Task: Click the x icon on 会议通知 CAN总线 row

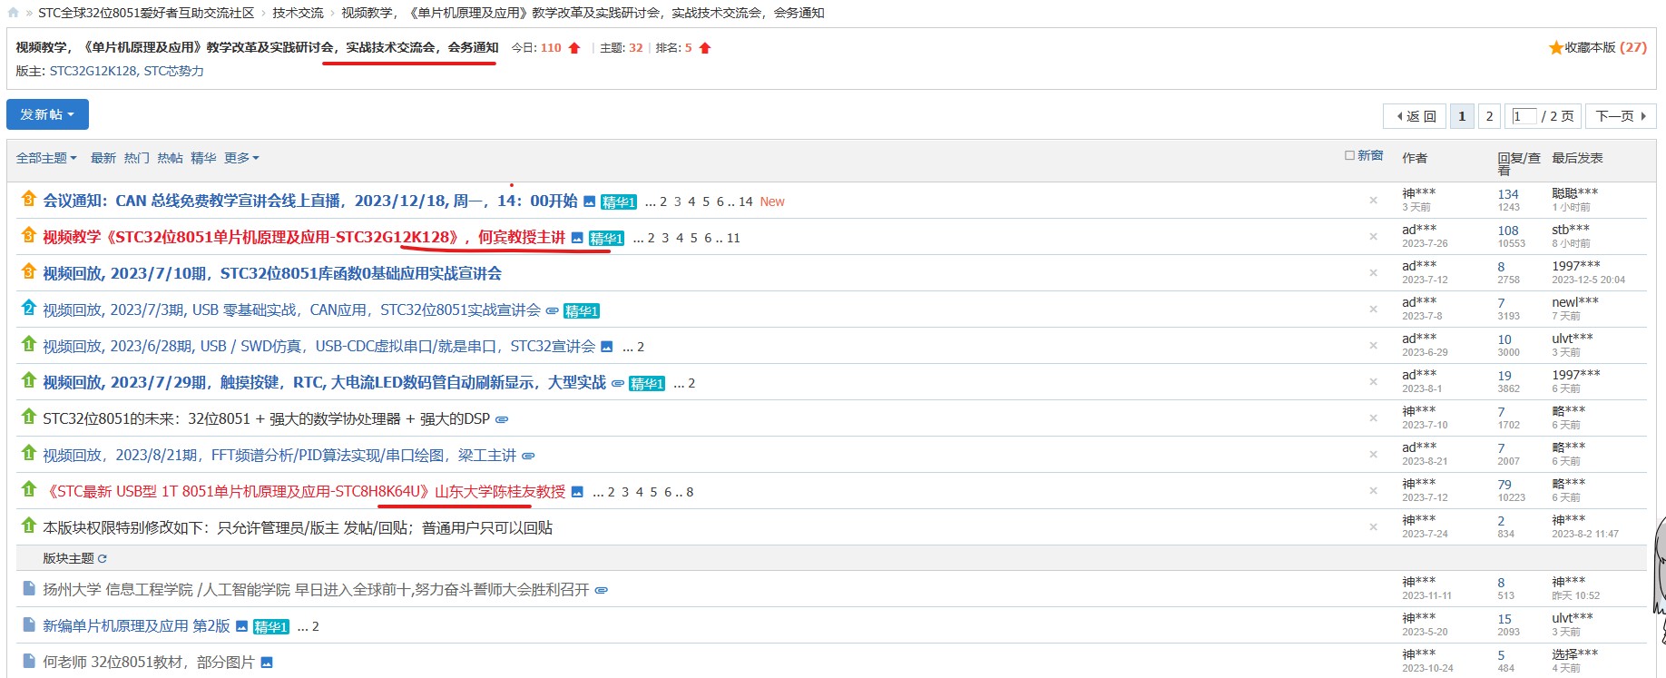Action: pos(1373,201)
